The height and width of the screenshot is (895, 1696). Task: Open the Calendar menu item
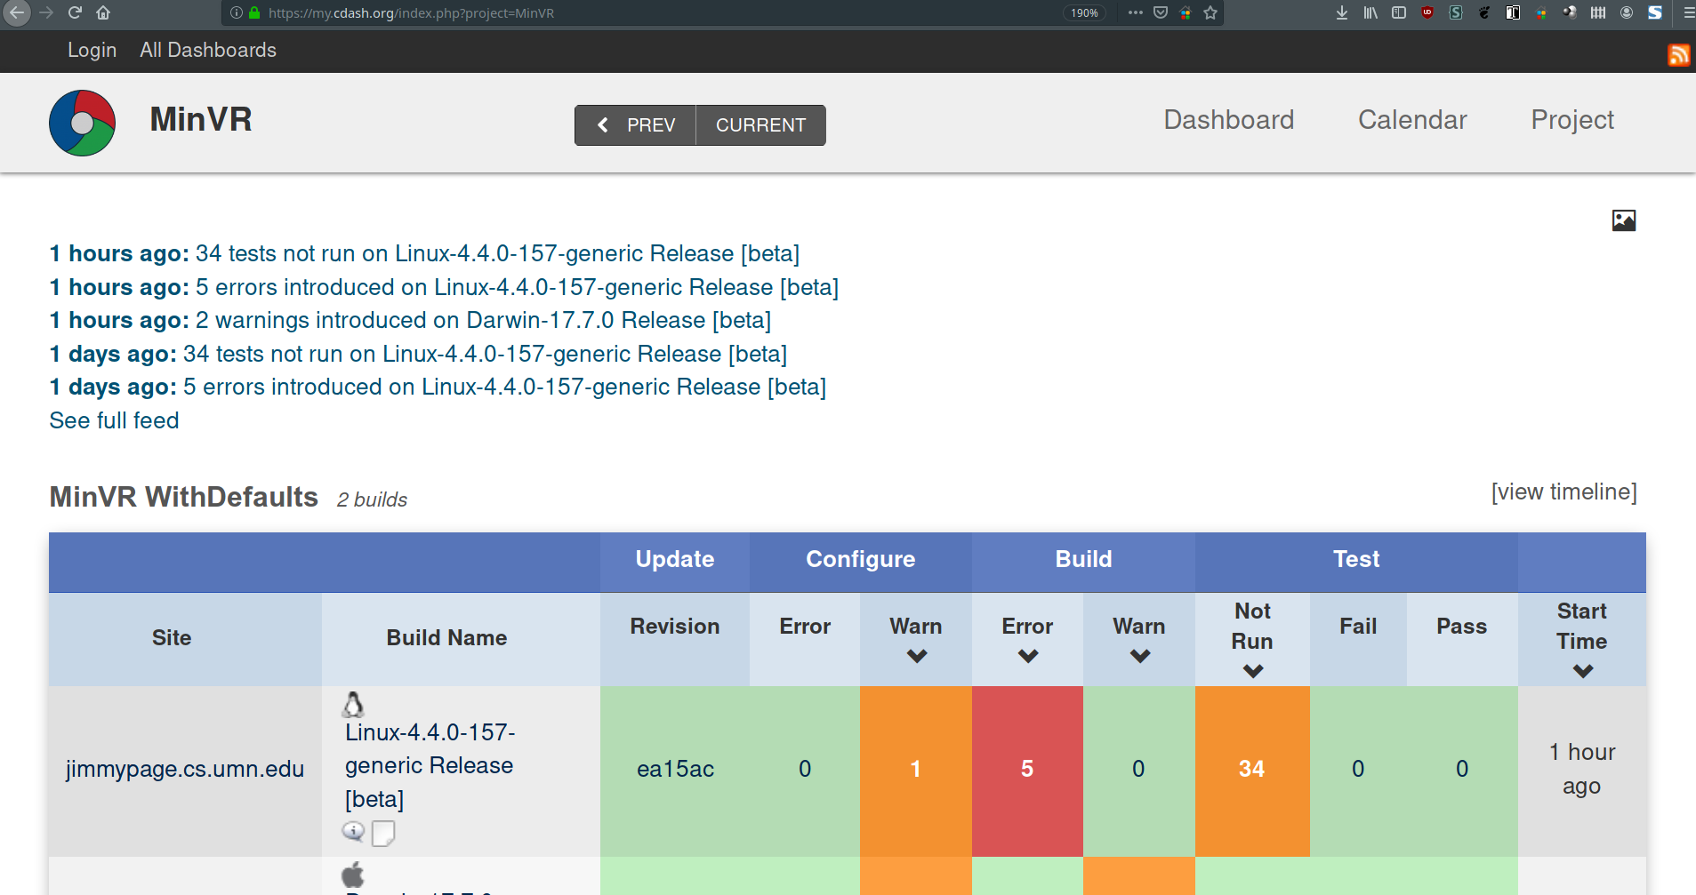pos(1411,120)
